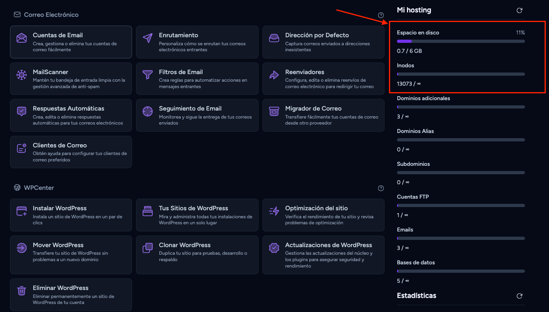
Task: Open help icon for WPCenter section
Action: [381, 188]
